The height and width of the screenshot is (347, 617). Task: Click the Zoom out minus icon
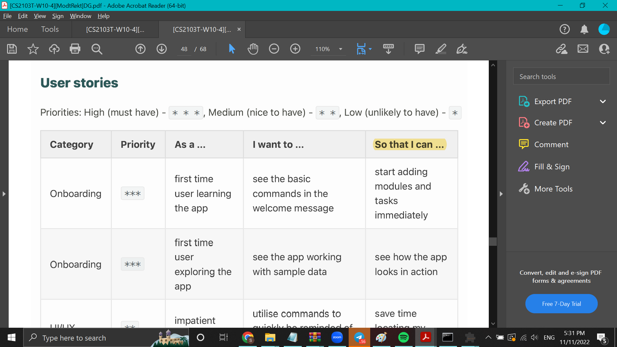pyautogui.click(x=274, y=49)
